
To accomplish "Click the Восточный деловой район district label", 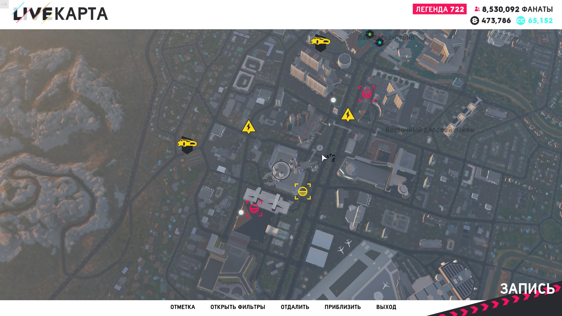I will point(429,130).
